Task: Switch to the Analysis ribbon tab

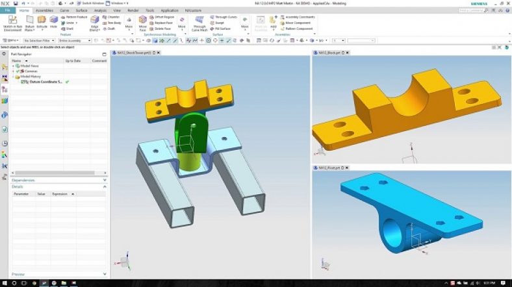Action: 100,10
